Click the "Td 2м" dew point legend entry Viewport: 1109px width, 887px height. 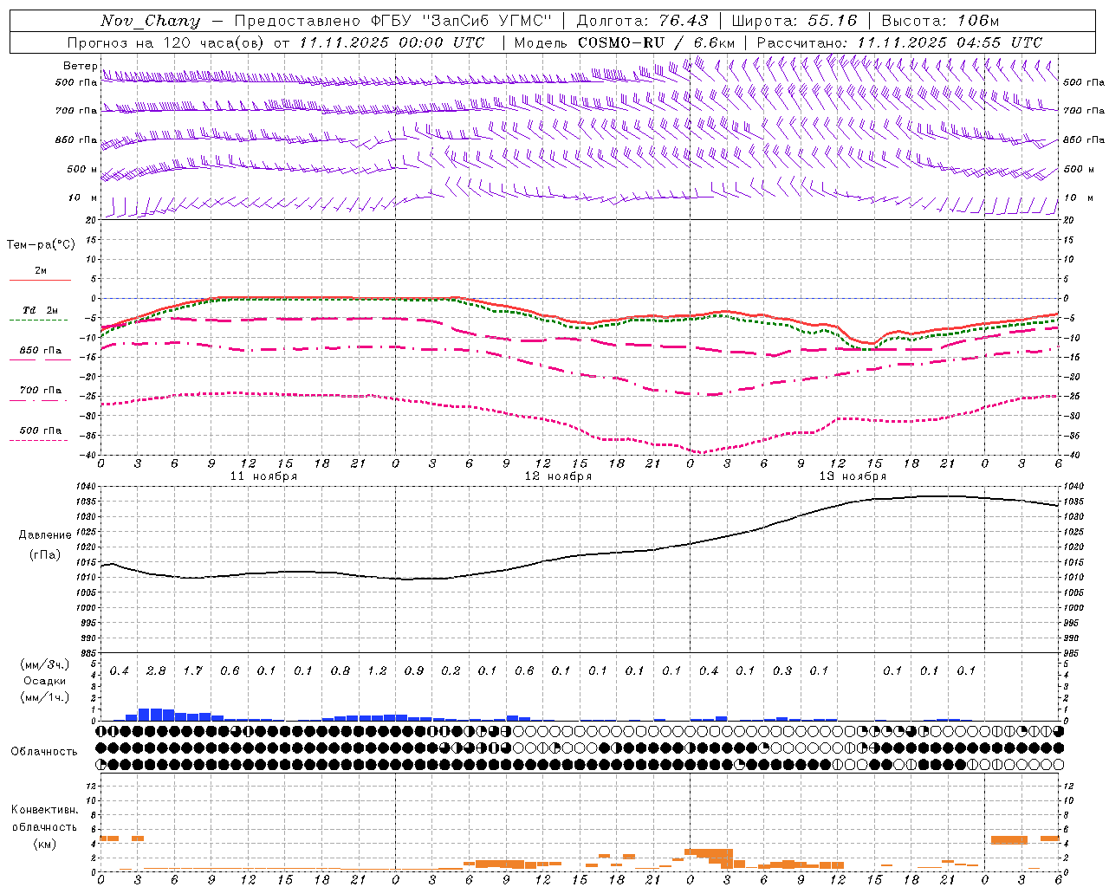pos(40,310)
